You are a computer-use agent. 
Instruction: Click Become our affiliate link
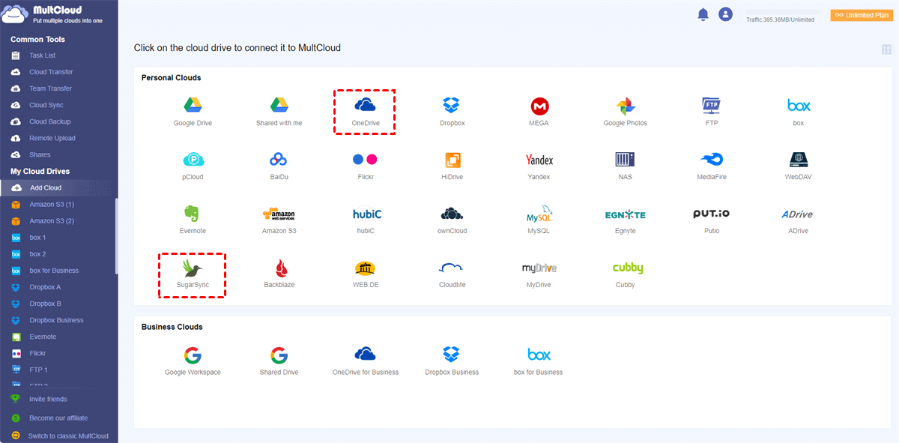(58, 418)
